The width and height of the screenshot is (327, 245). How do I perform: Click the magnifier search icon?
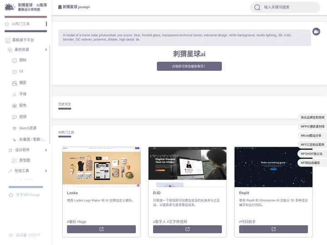pyautogui.click(x=257, y=7)
